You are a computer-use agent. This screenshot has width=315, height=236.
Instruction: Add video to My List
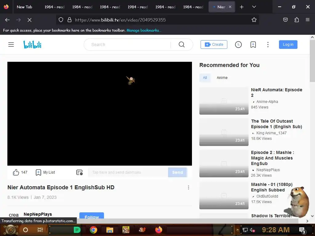click(45, 172)
